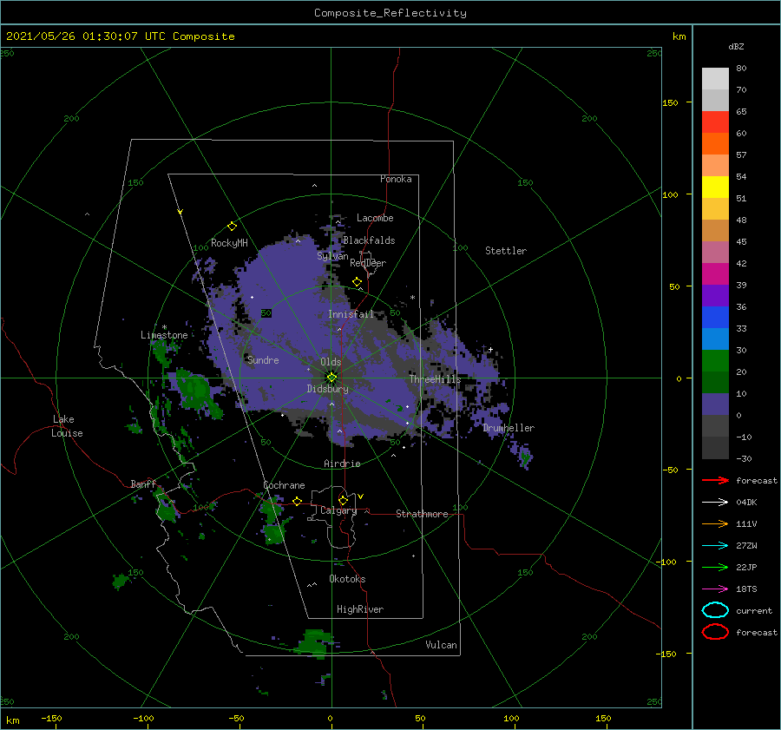This screenshot has height=730, width=781.
Task: Click the blue 36-33 dBZ color swatch
Action: point(715,318)
